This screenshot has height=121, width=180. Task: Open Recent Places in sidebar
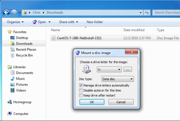(26, 50)
